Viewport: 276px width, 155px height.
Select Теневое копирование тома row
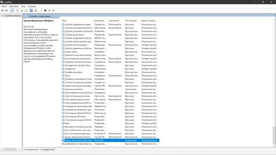pos(110,79)
